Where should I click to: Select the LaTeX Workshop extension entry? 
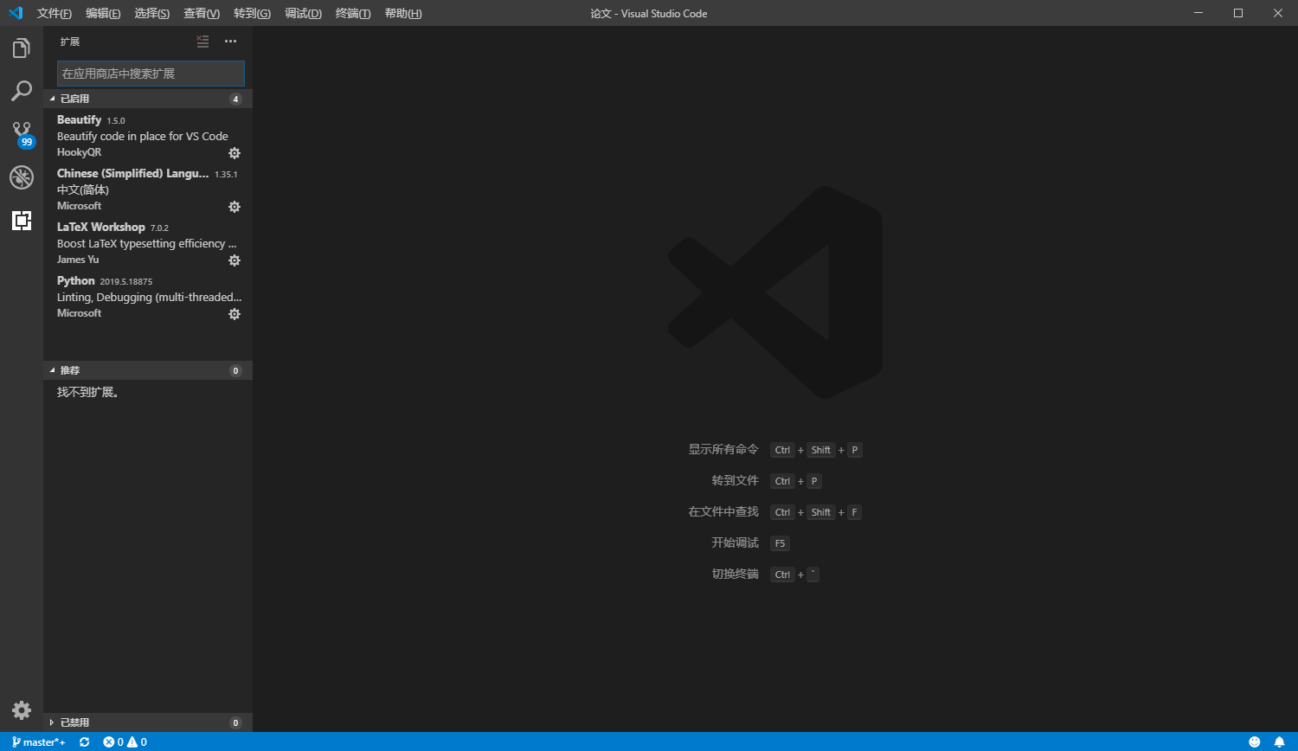click(148, 243)
